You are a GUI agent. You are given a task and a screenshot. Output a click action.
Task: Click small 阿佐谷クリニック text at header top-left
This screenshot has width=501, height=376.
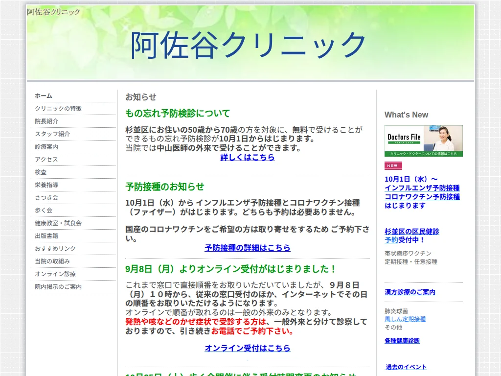[x=54, y=12]
